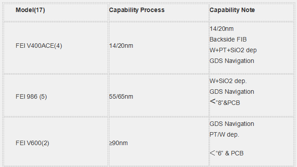Click GDS Navigation in V400ACE row
Viewport: 297px width, 167px height.
(232, 61)
